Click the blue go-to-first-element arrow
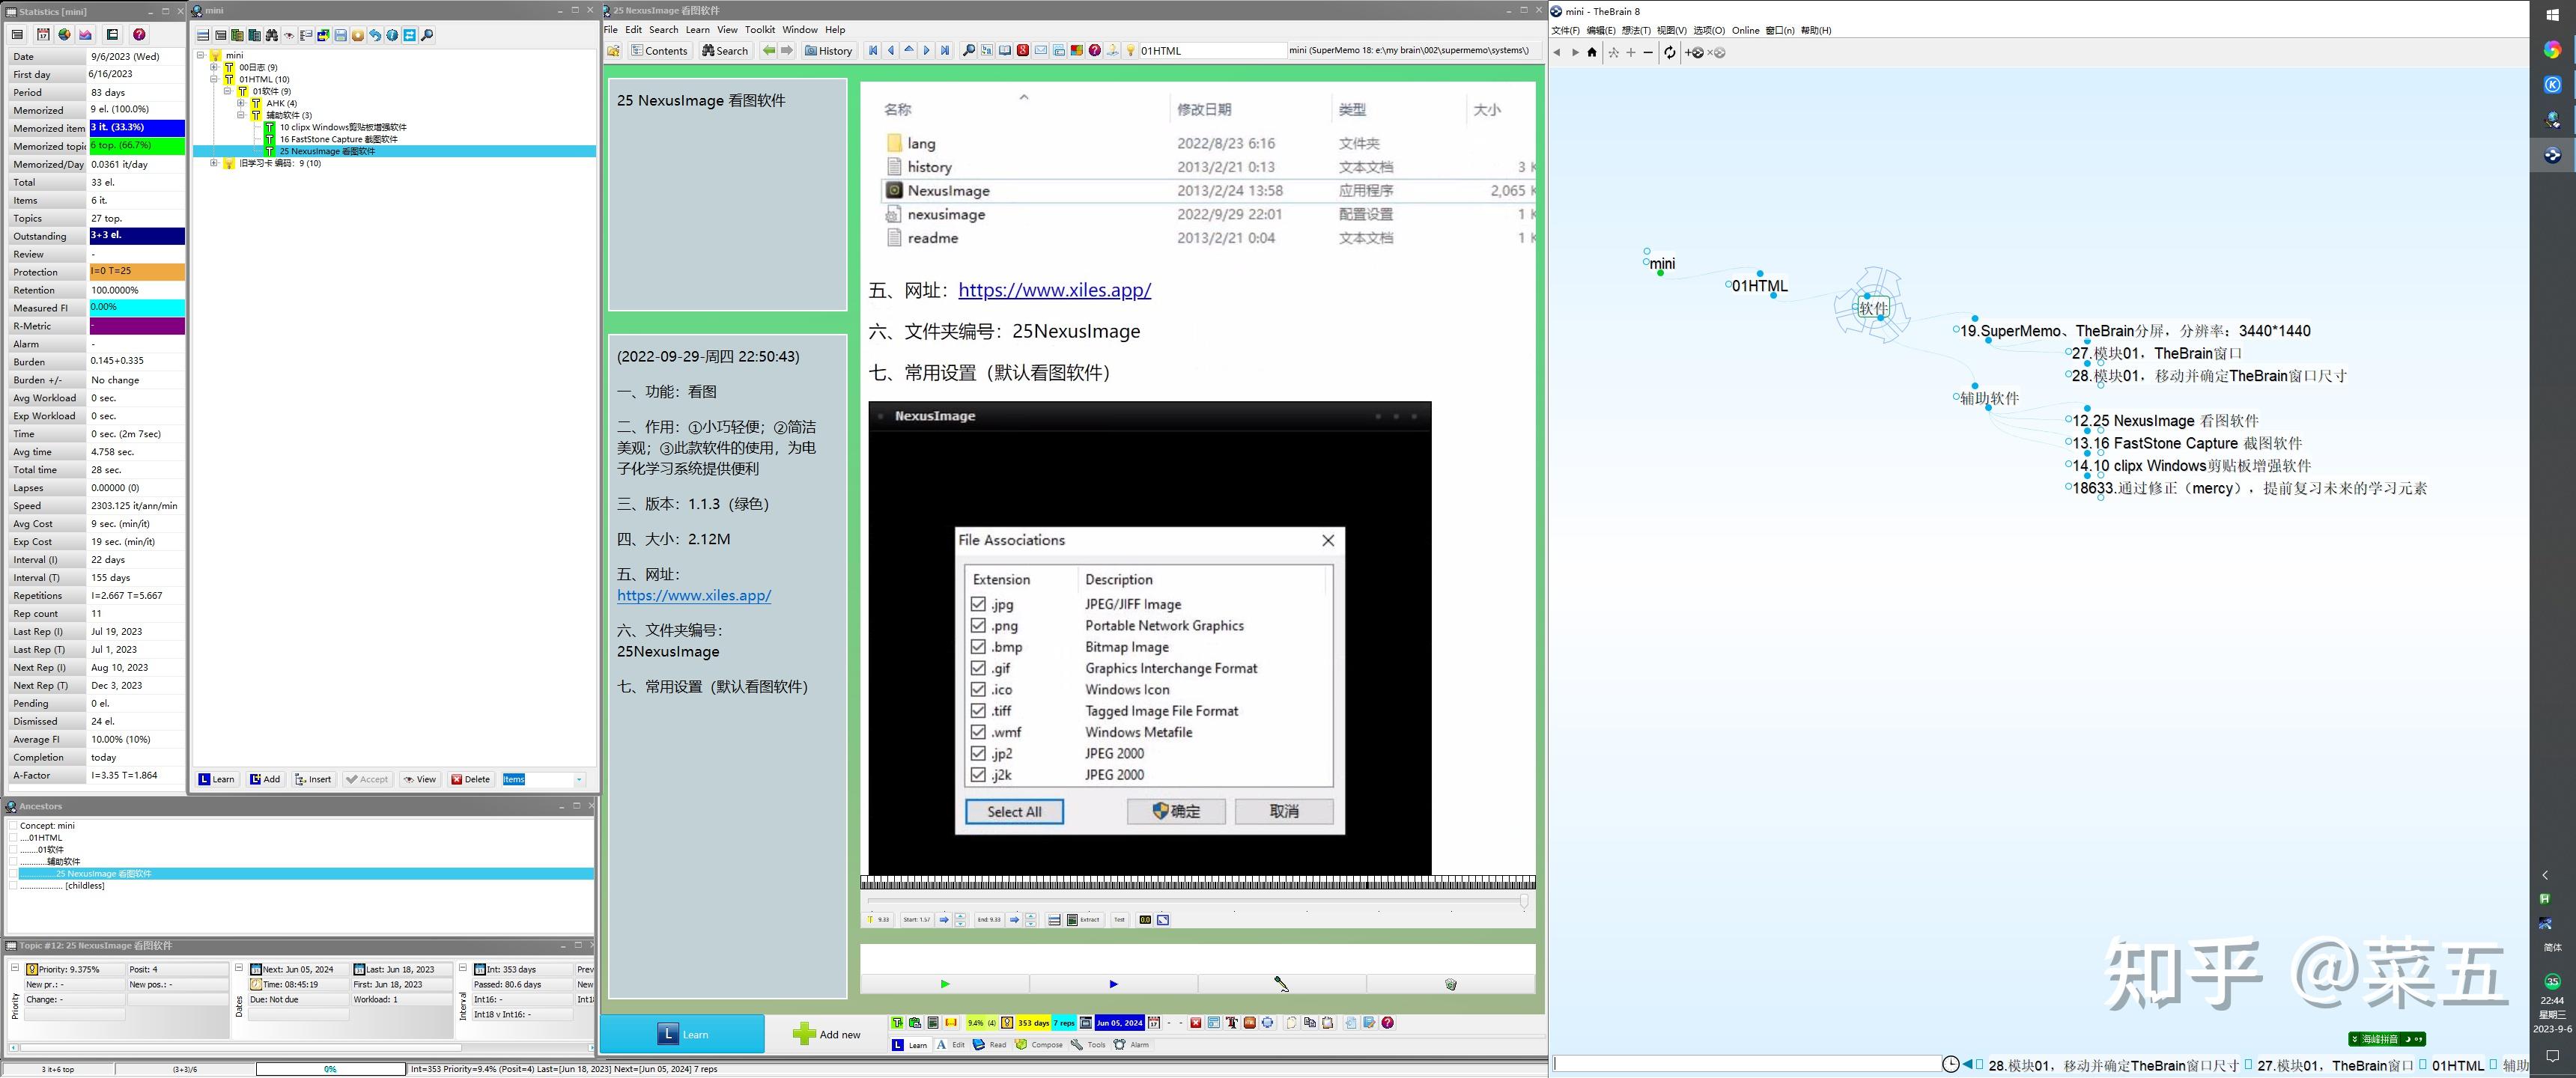The height and width of the screenshot is (1078, 2576). (x=873, y=50)
